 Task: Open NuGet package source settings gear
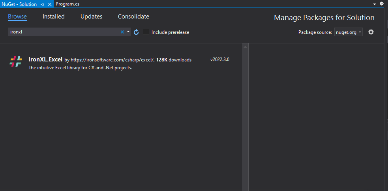click(x=371, y=32)
